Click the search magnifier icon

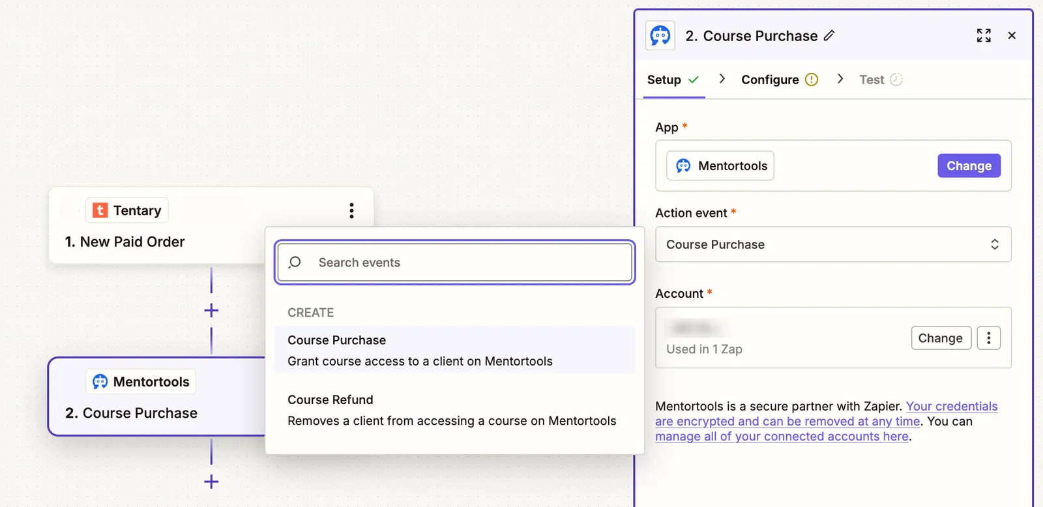click(295, 262)
